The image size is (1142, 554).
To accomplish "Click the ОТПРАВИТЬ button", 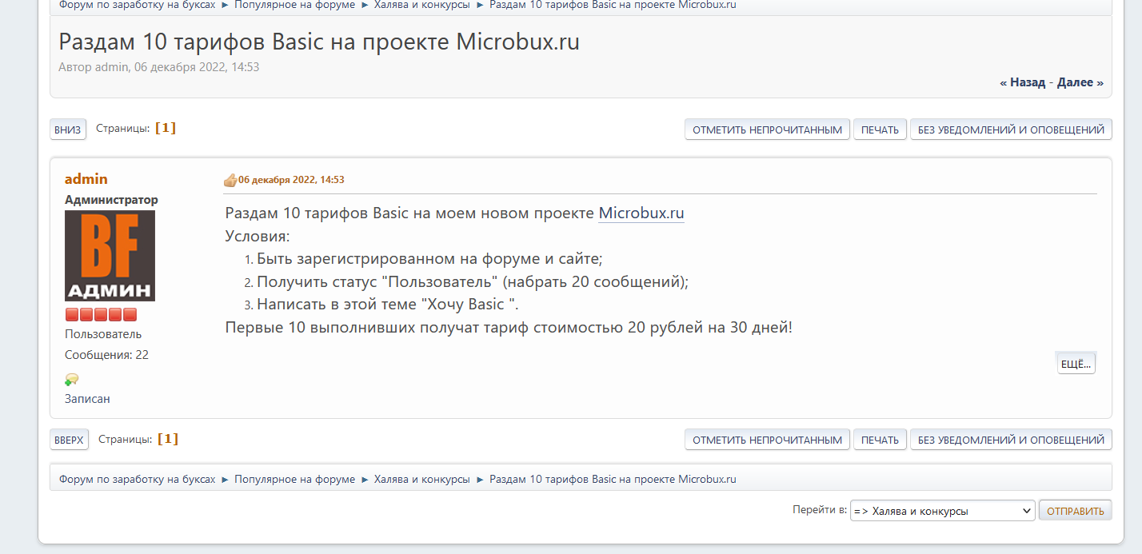I will [x=1075, y=511].
